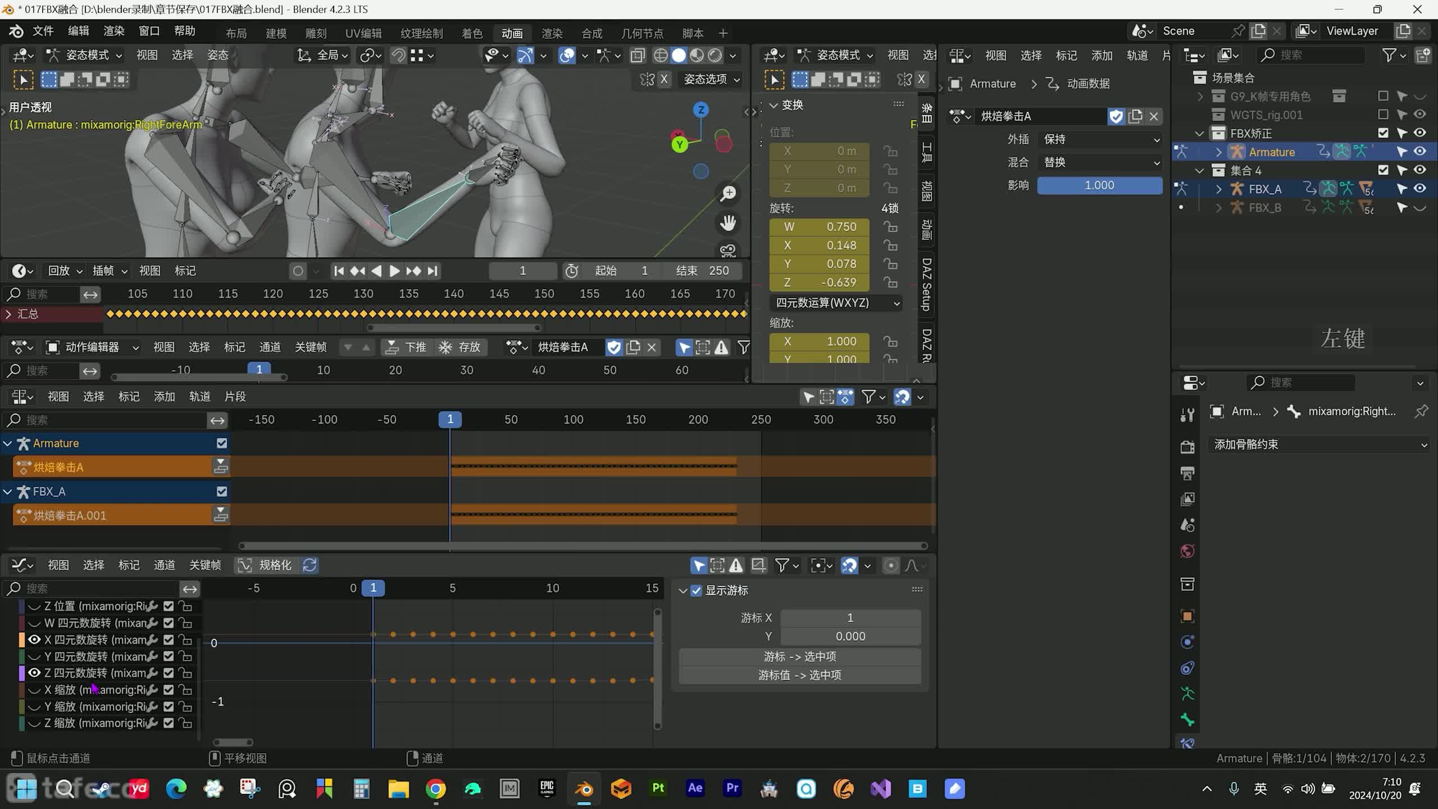Click the End frame (结束) field 250
The height and width of the screenshot is (809, 1438).
(x=702, y=271)
